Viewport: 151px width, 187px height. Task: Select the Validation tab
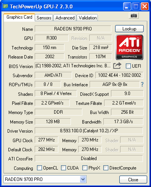coord(88,18)
